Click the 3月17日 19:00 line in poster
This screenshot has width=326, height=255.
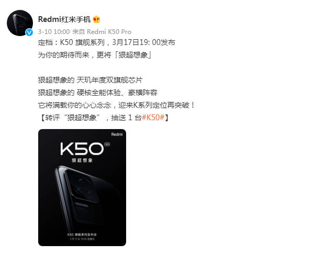(x=82, y=239)
